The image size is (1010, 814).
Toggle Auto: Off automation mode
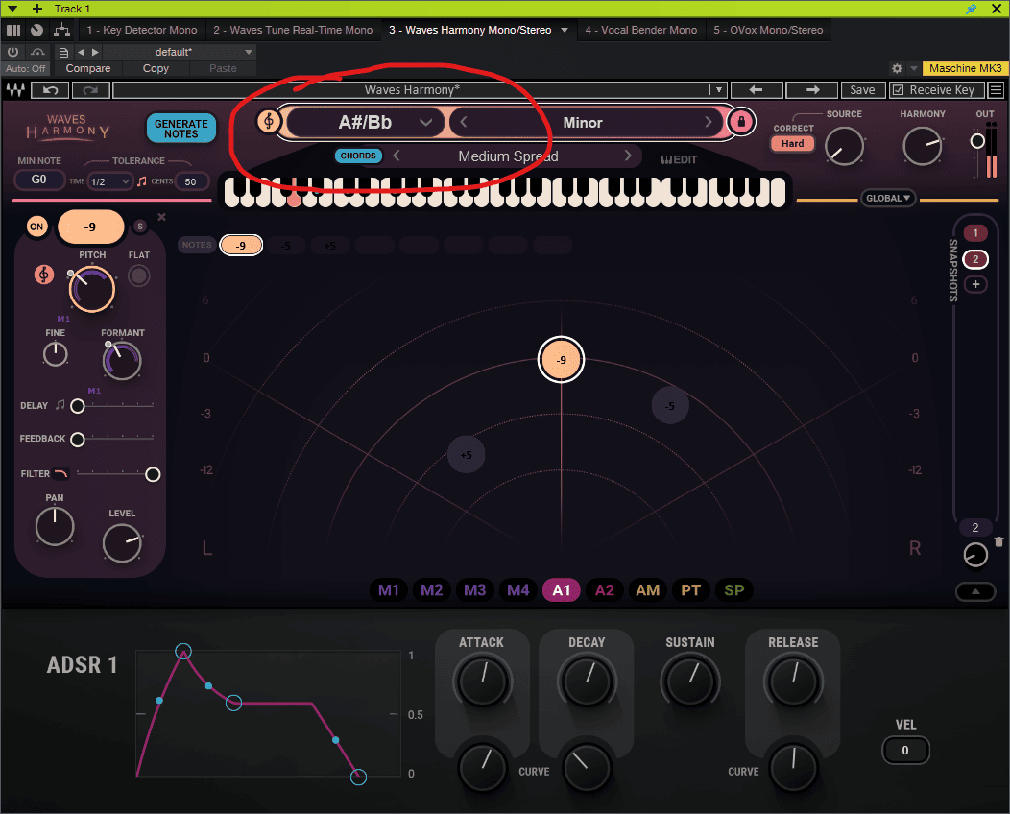(26, 68)
